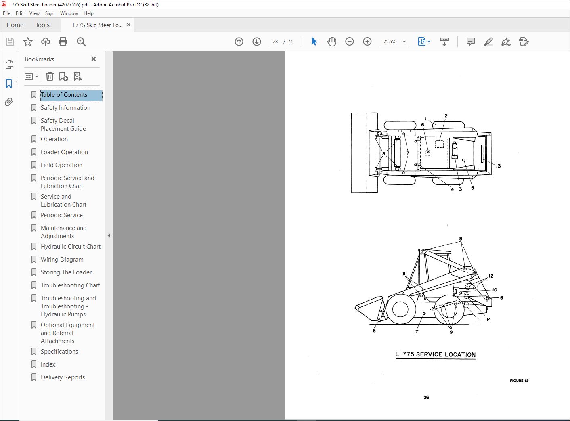The height and width of the screenshot is (421, 570).
Task: Open Specifications bookmark
Action: point(59,352)
